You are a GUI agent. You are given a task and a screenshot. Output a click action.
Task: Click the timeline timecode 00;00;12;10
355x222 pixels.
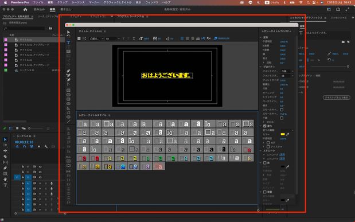click(x=24, y=142)
